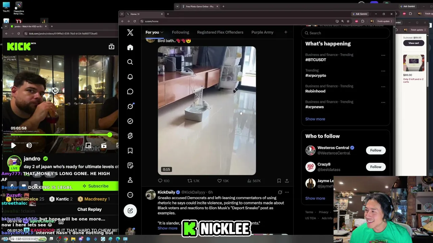Viewport: 433px width, 243px height.
Task: Open This PC desktop icon
Action: point(6,7)
